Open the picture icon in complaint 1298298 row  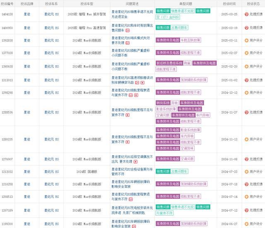coord(131,95)
